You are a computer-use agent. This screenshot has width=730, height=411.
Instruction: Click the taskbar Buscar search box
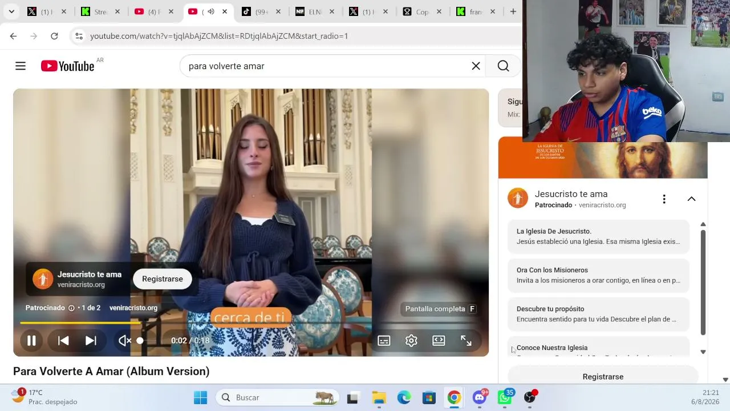click(277, 397)
